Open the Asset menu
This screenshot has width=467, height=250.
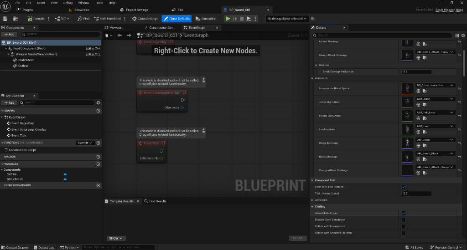click(x=41, y=3)
